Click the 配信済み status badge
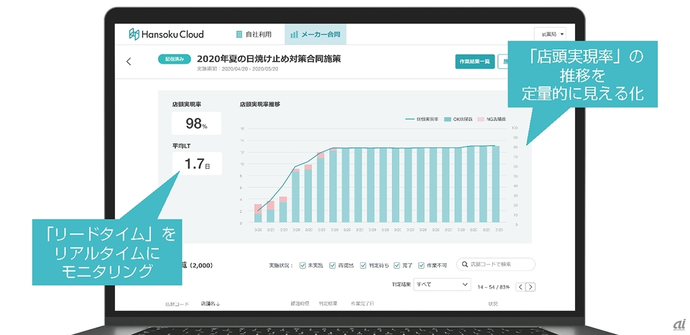This screenshot has height=335, width=690. click(x=175, y=59)
